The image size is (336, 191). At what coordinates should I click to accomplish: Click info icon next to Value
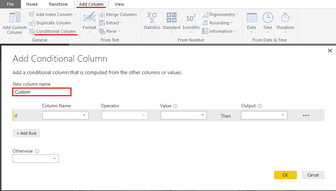click(175, 106)
